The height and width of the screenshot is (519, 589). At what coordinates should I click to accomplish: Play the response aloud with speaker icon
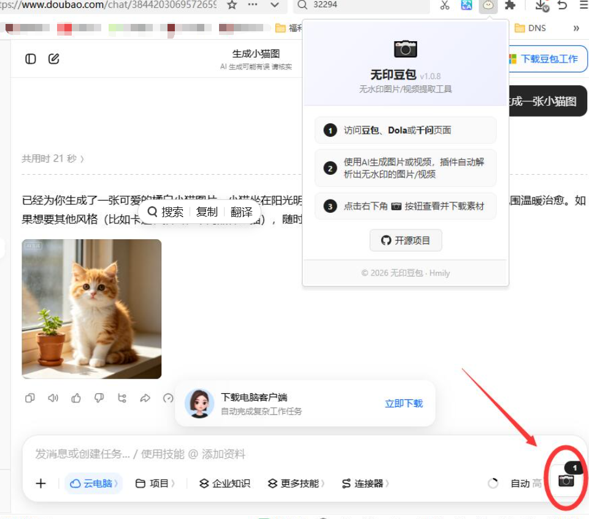click(53, 398)
